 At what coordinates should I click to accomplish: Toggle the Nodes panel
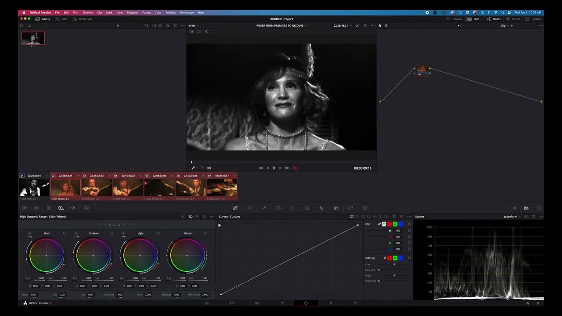click(x=494, y=19)
